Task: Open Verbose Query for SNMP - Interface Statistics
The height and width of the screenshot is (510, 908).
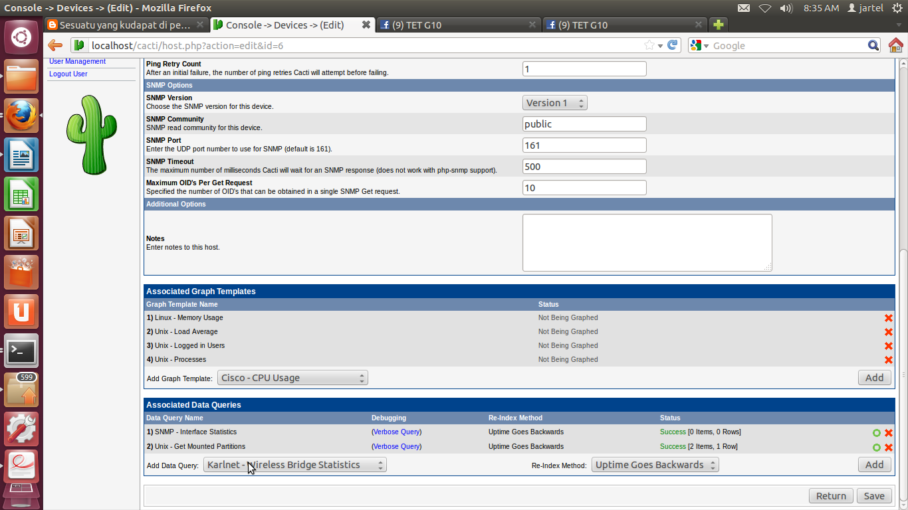Action: pos(396,432)
